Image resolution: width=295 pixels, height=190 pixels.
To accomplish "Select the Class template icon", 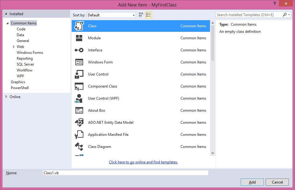I will [79, 26].
